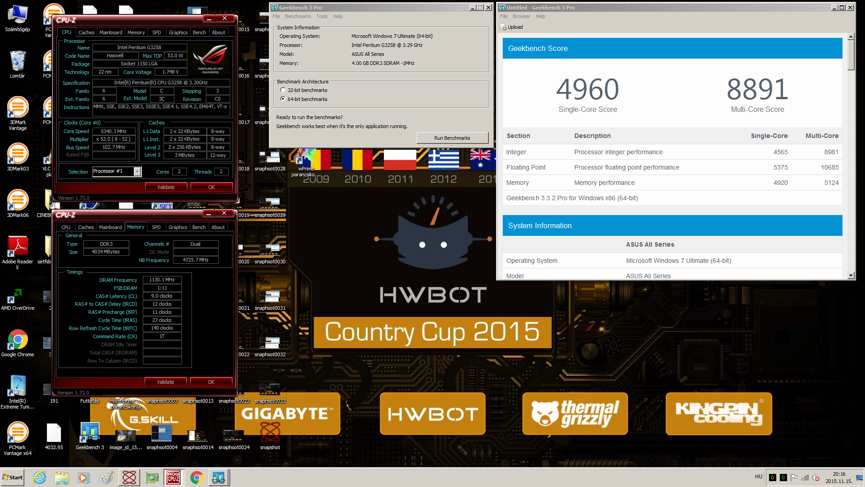The height and width of the screenshot is (487, 865).
Task: Switch to CPU tab in lower CPU-Z
Action: click(x=66, y=227)
